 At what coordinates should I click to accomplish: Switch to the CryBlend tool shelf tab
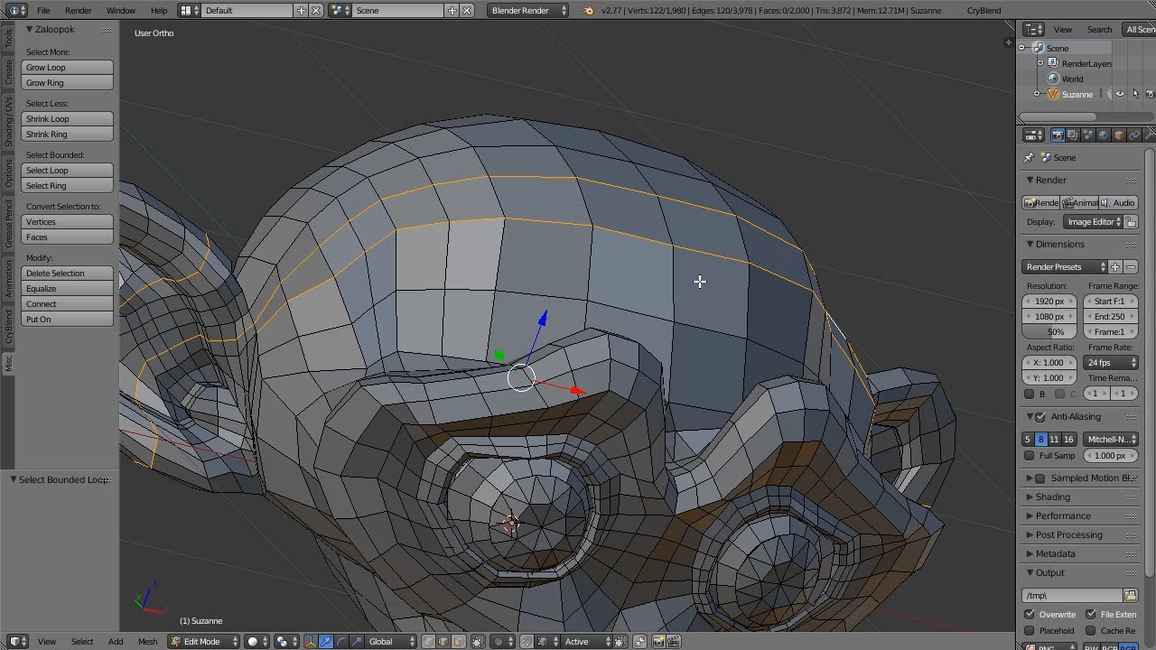click(x=9, y=328)
